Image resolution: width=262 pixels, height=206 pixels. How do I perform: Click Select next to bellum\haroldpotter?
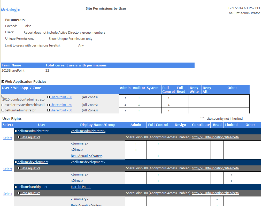(x=7, y=194)
